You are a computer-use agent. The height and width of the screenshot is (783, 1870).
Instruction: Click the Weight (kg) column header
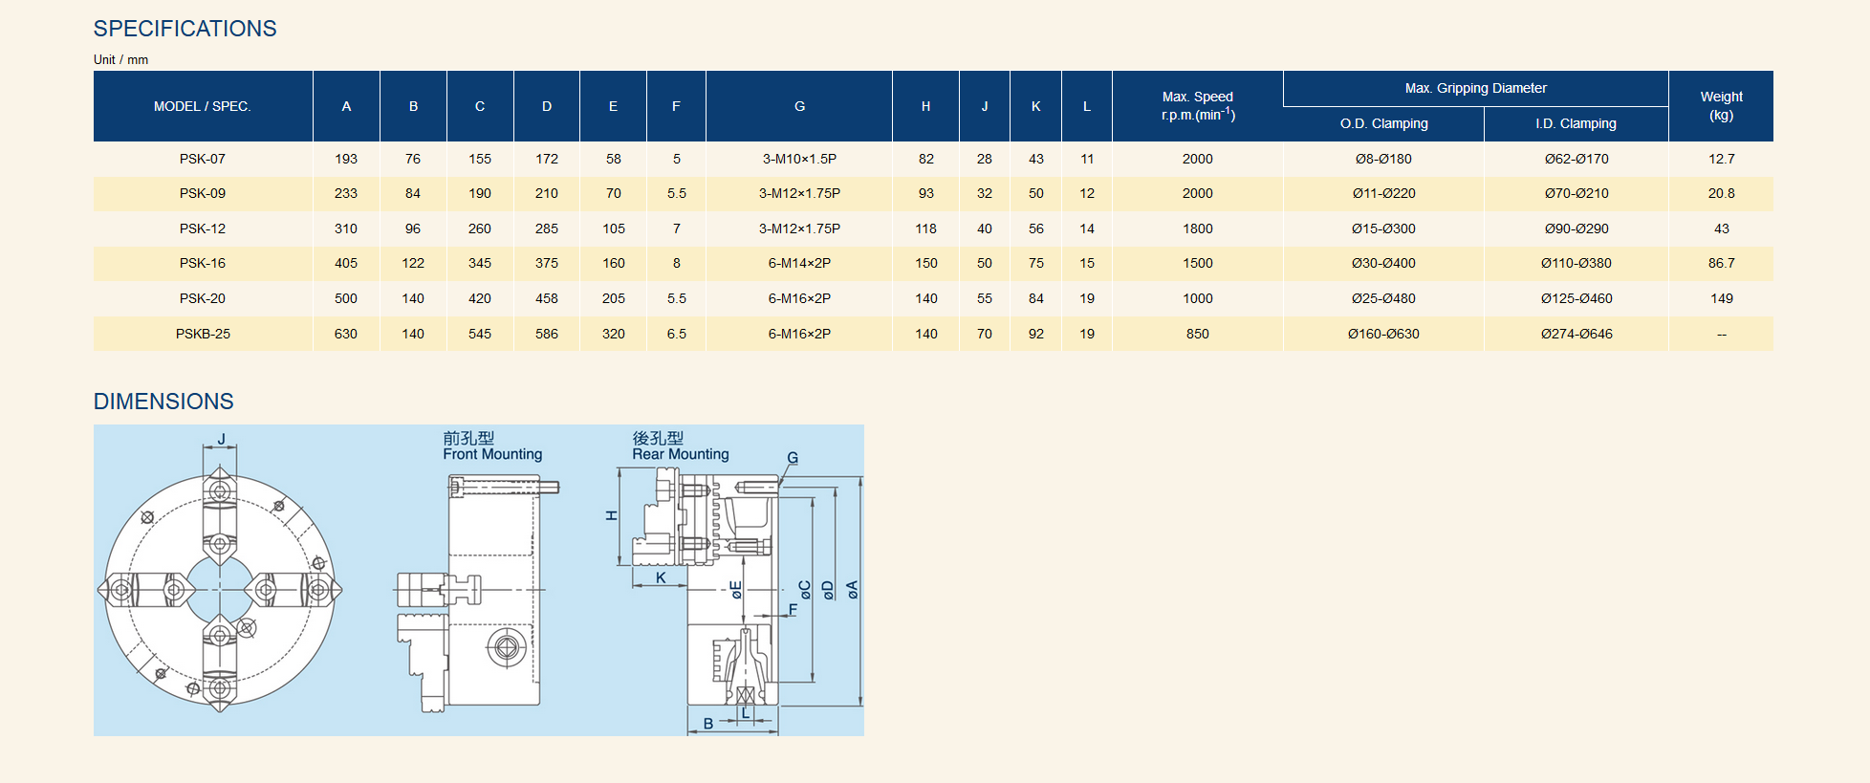[1721, 106]
